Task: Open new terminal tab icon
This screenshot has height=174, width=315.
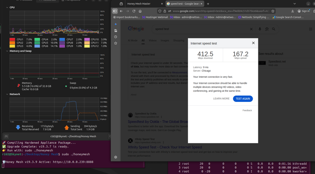Action: point(6,136)
